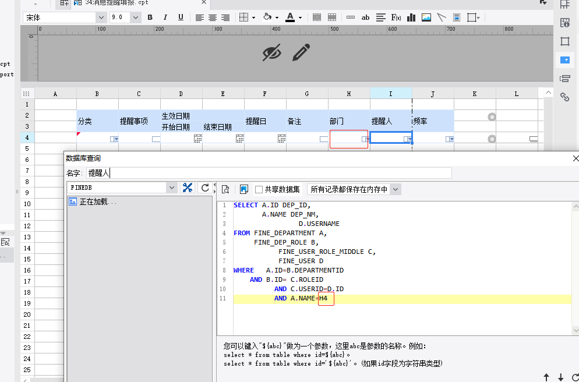The width and height of the screenshot is (579, 382).
Task: Click the unmerge cells icon
Action: pyautogui.click(x=332, y=17)
